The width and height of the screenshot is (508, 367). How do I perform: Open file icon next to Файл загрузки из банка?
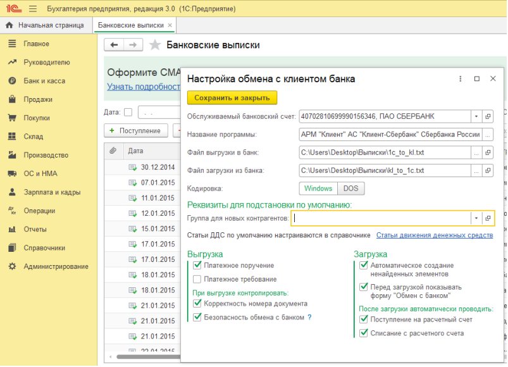(488, 171)
